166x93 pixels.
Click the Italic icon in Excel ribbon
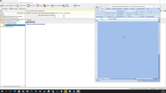pos(108,13)
